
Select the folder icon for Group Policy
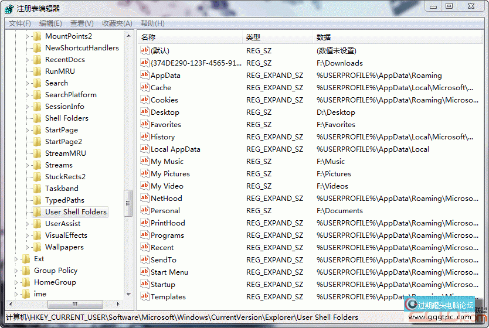[x=26, y=271]
